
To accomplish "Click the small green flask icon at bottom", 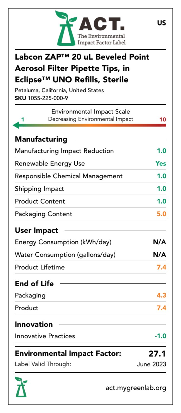I will [x=21, y=387].
